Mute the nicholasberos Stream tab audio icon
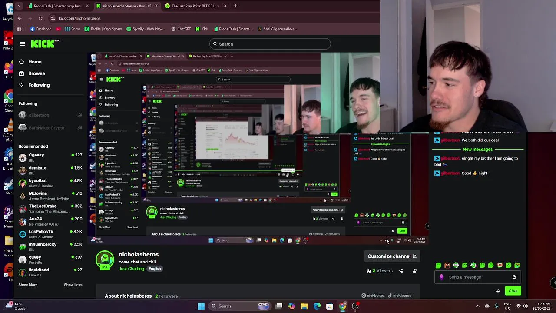 click(149, 6)
